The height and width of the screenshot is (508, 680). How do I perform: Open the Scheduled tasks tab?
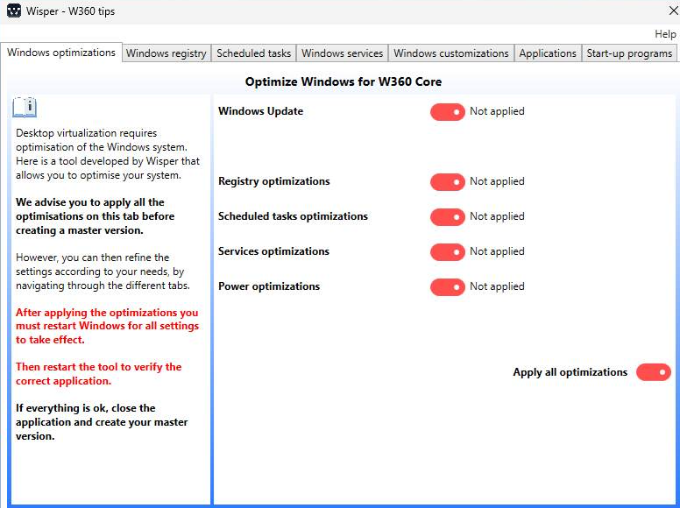254,53
